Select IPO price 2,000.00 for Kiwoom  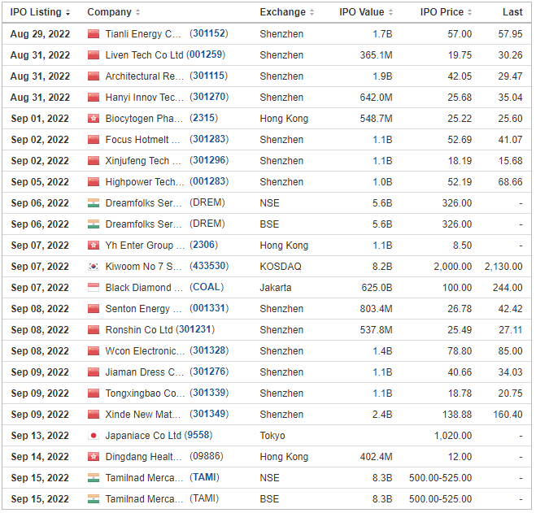pos(452,266)
